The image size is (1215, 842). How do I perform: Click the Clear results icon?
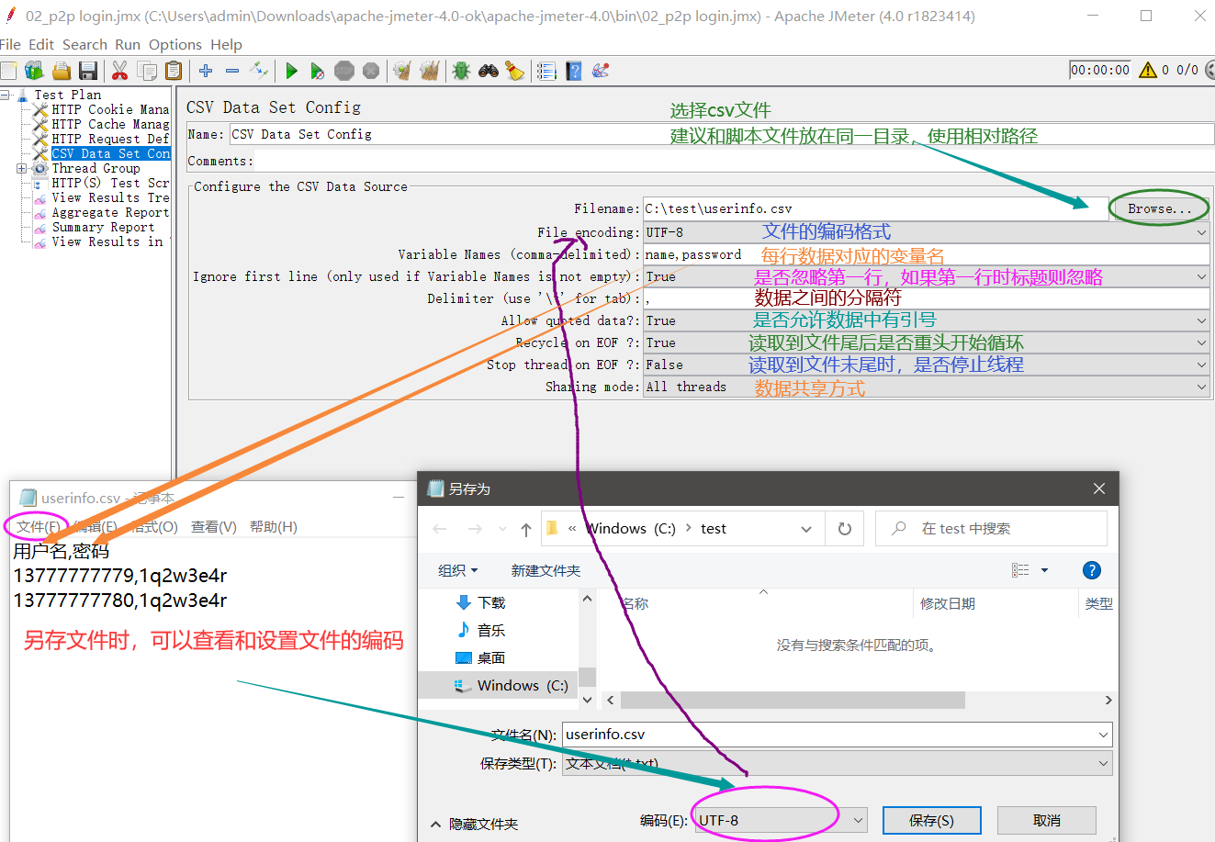tap(402, 71)
